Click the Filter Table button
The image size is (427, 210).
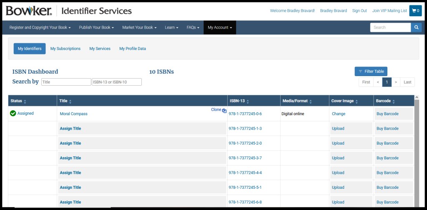point(371,72)
